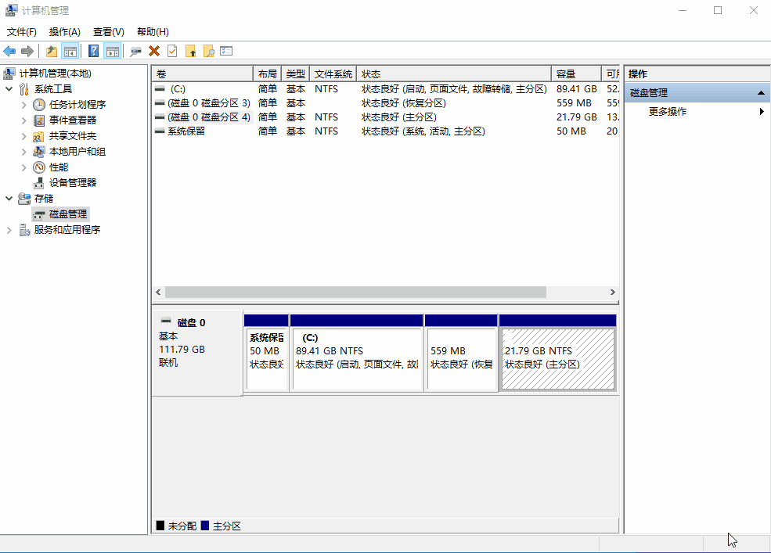The height and width of the screenshot is (553, 771).
Task: Open the 查看(V) menu
Action: [x=108, y=32]
